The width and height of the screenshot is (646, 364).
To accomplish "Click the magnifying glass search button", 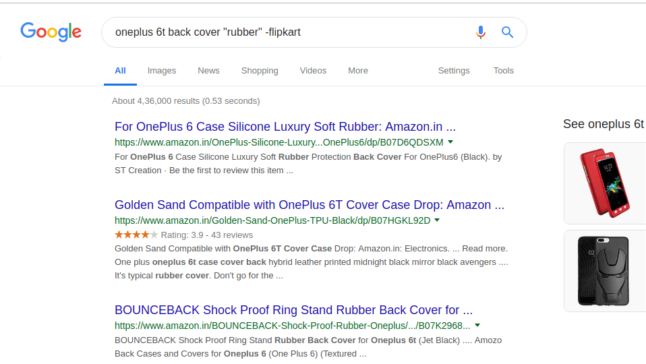I will tap(507, 32).
